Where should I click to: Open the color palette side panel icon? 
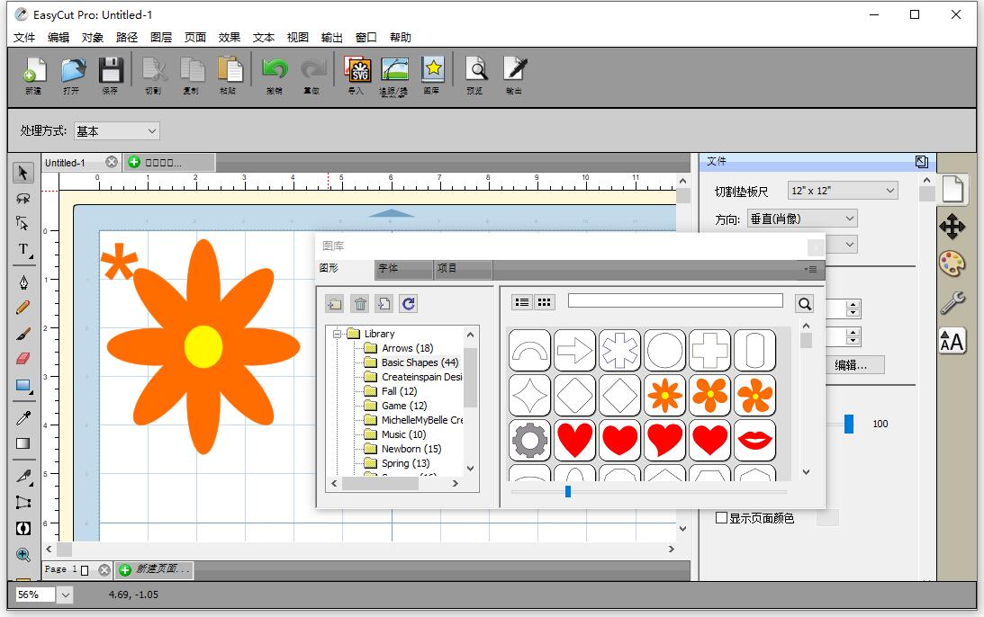(952, 264)
